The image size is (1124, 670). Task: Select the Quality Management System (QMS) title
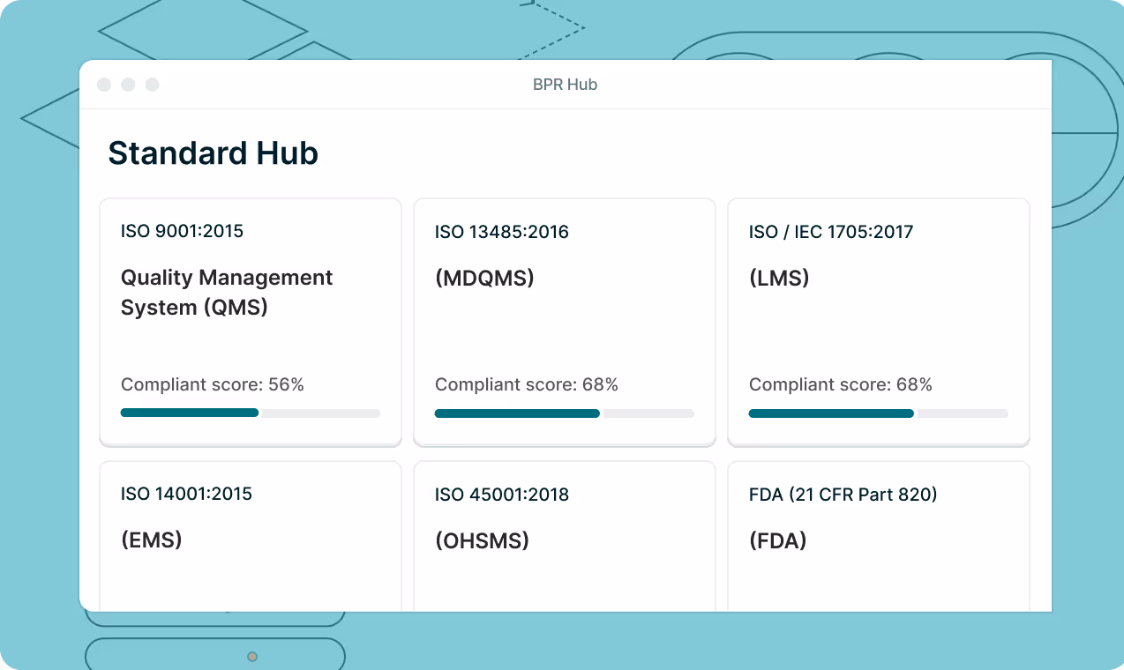click(227, 293)
